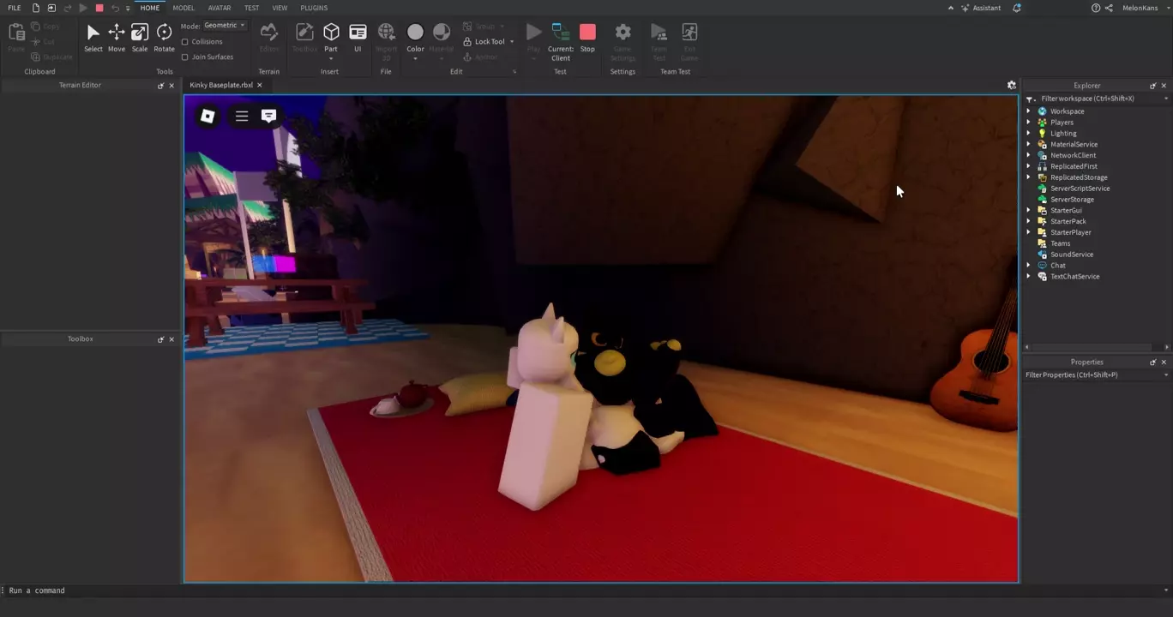Screen dimensions: 1173x617
Task: Click the notifications bell icon
Action: point(1017,8)
